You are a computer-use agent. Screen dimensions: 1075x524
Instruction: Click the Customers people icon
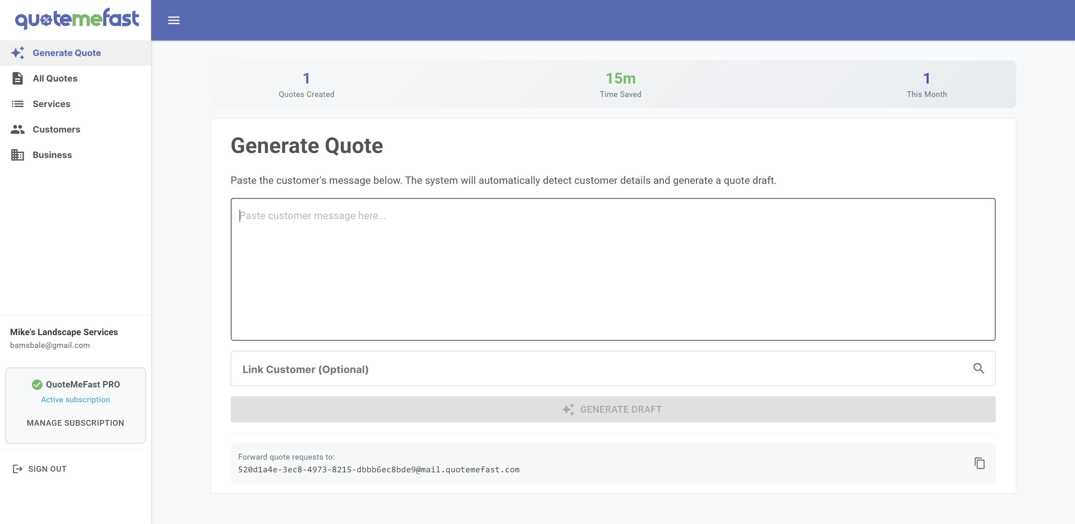point(17,129)
